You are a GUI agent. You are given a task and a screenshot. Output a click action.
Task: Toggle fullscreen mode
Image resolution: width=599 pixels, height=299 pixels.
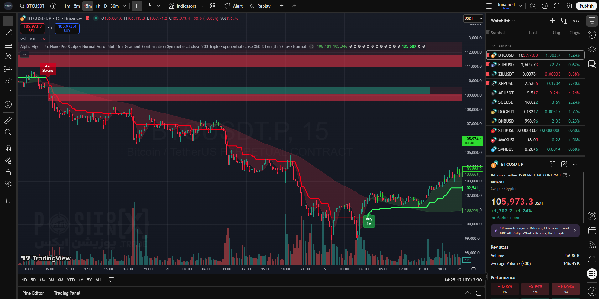pyautogui.click(x=557, y=6)
